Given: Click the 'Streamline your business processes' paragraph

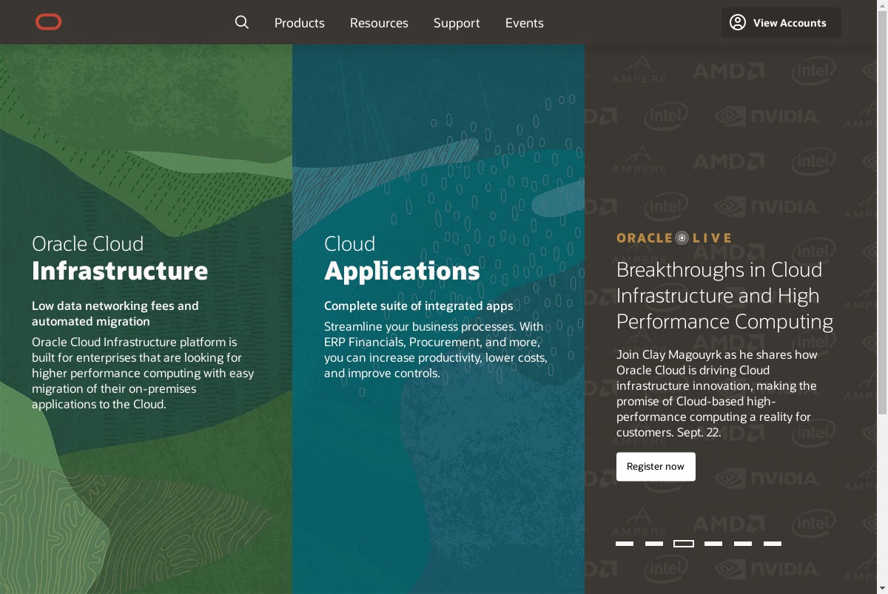Looking at the screenshot, I should pyautogui.click(x=436, y=350).
